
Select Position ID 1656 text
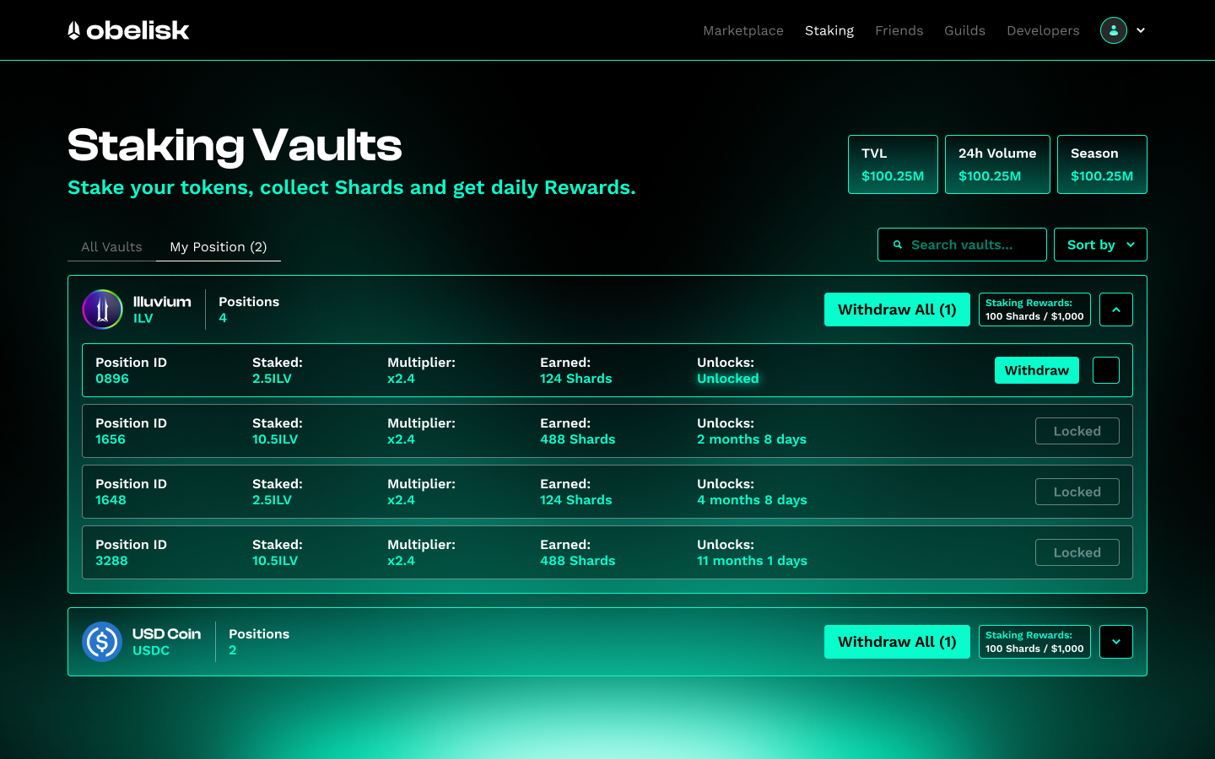(131, 431)
